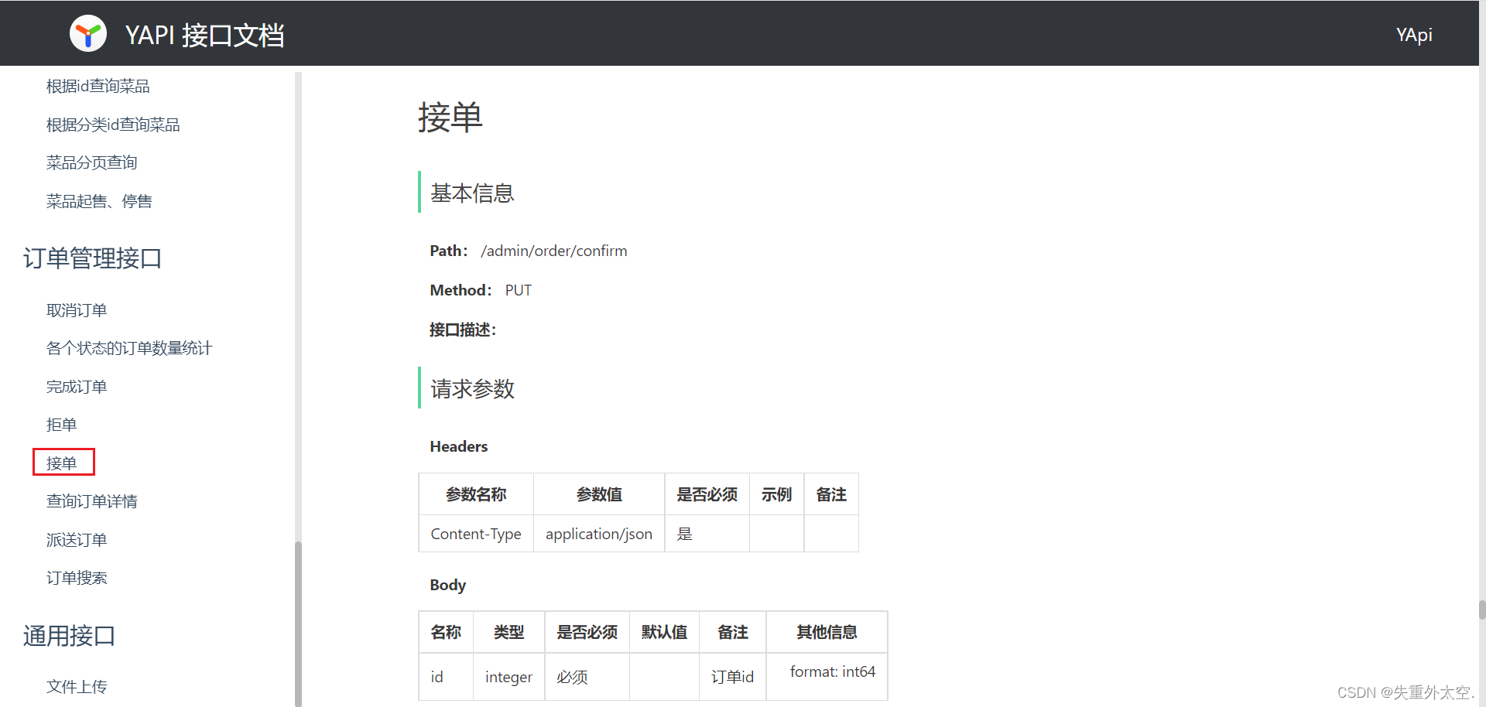Open 各个状态的订单数量统计 entry
The image size is (1486, 707).
129,348
